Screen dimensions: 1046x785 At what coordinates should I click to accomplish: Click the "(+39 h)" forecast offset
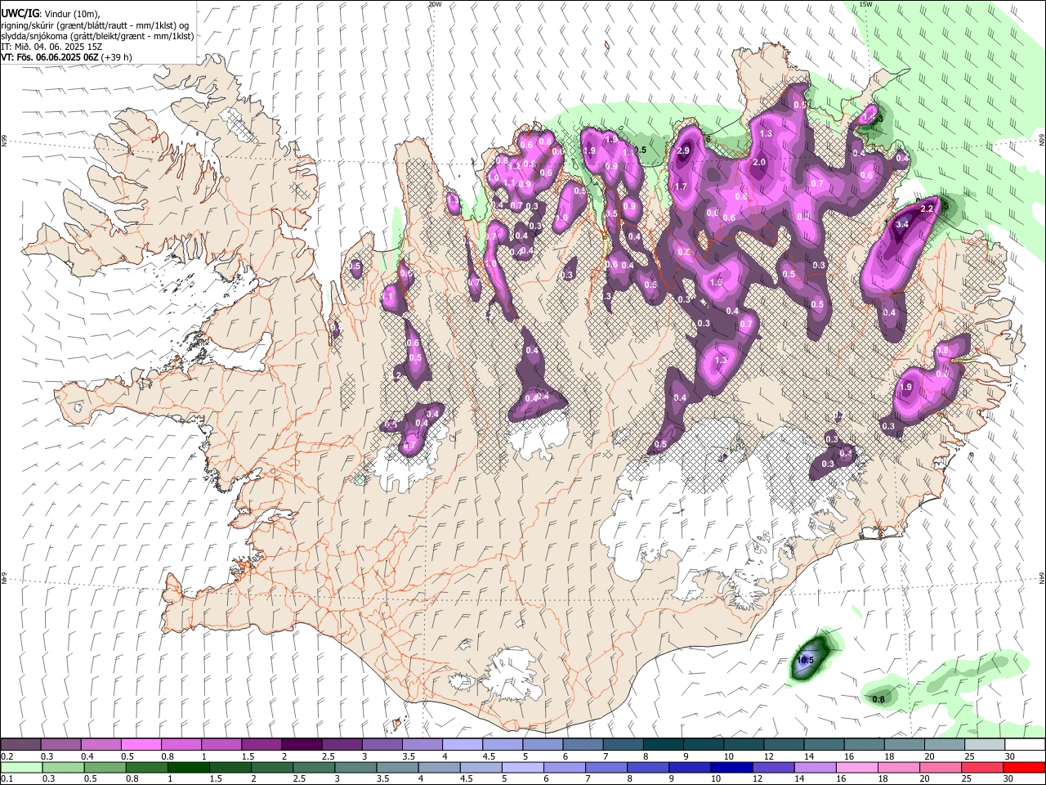117,57
